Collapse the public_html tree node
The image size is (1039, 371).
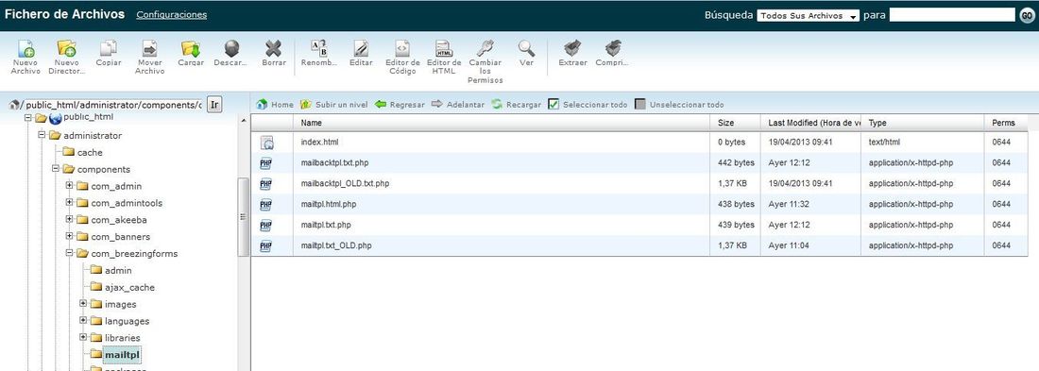click(x=27, y=118)
